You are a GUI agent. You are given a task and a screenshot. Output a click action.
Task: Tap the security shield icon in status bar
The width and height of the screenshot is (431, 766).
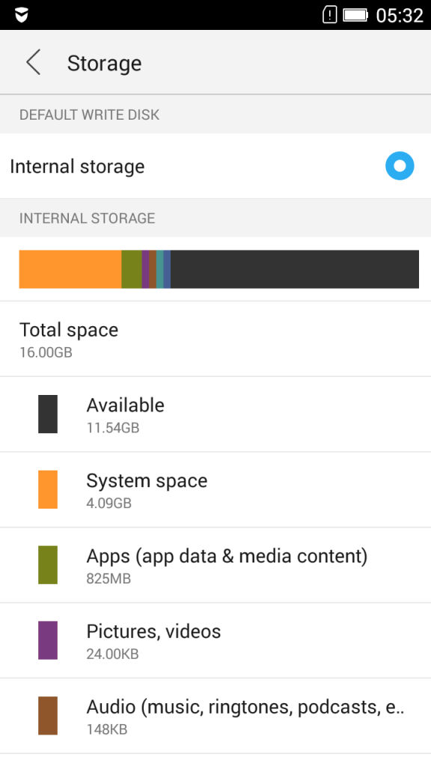[x=21, y=15]
